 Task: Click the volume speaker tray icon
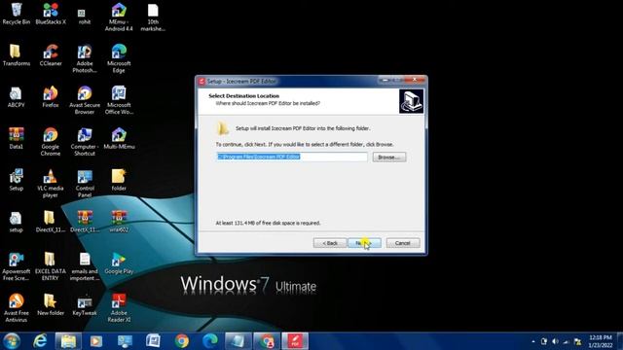[x=556, y=341]
